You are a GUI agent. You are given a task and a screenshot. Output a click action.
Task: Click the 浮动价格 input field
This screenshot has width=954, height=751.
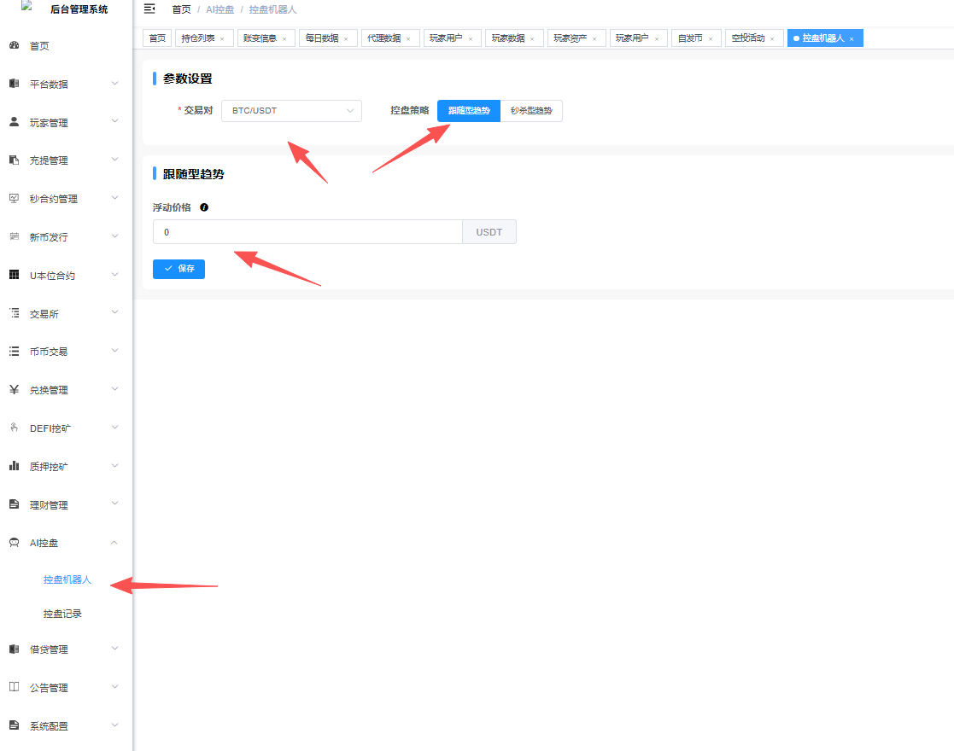307,232
